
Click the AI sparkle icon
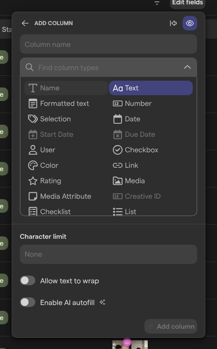coord(102,302)
